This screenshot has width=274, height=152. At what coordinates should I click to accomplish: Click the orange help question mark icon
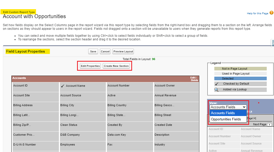pyautogui.click(x=271, y=13)
